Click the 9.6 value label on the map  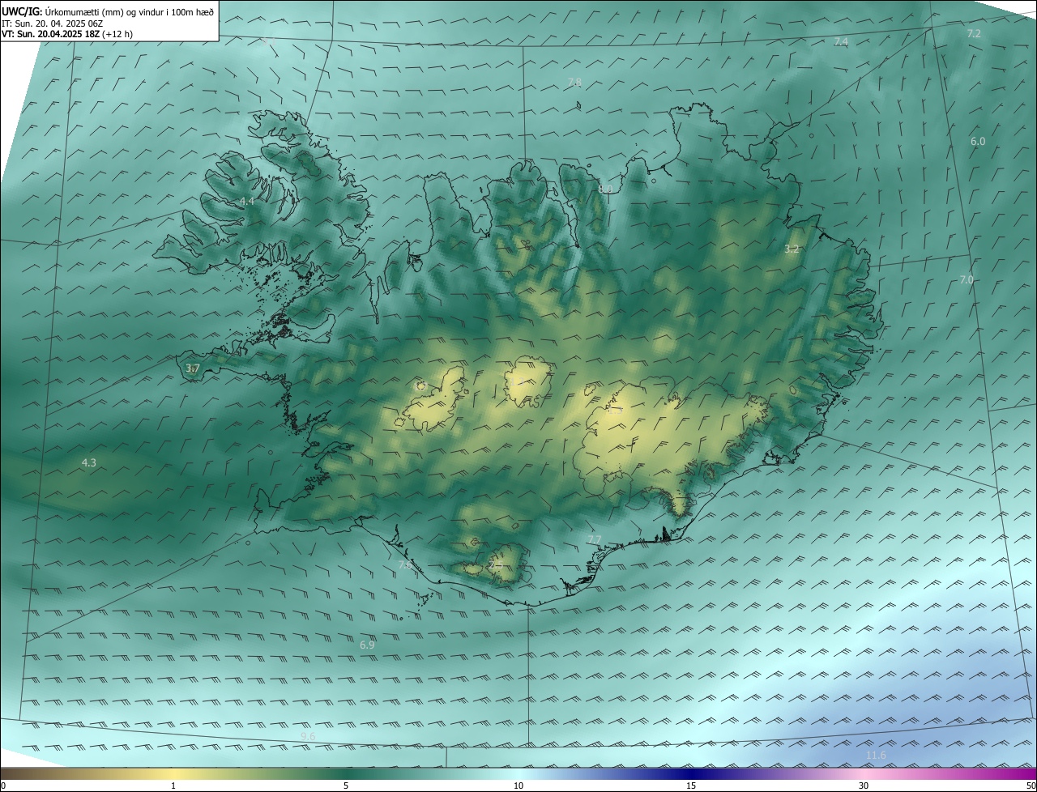tap(308, 735)
